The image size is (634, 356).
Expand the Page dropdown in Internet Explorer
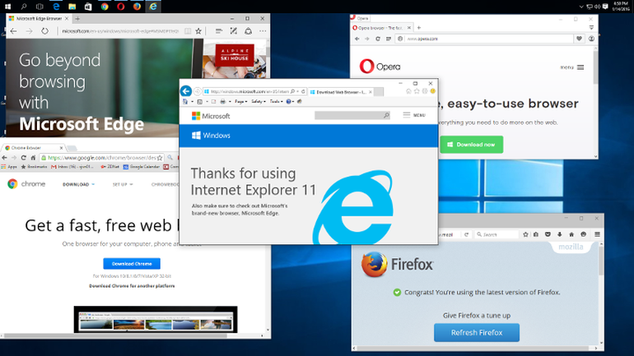click(x=240, y=101)
